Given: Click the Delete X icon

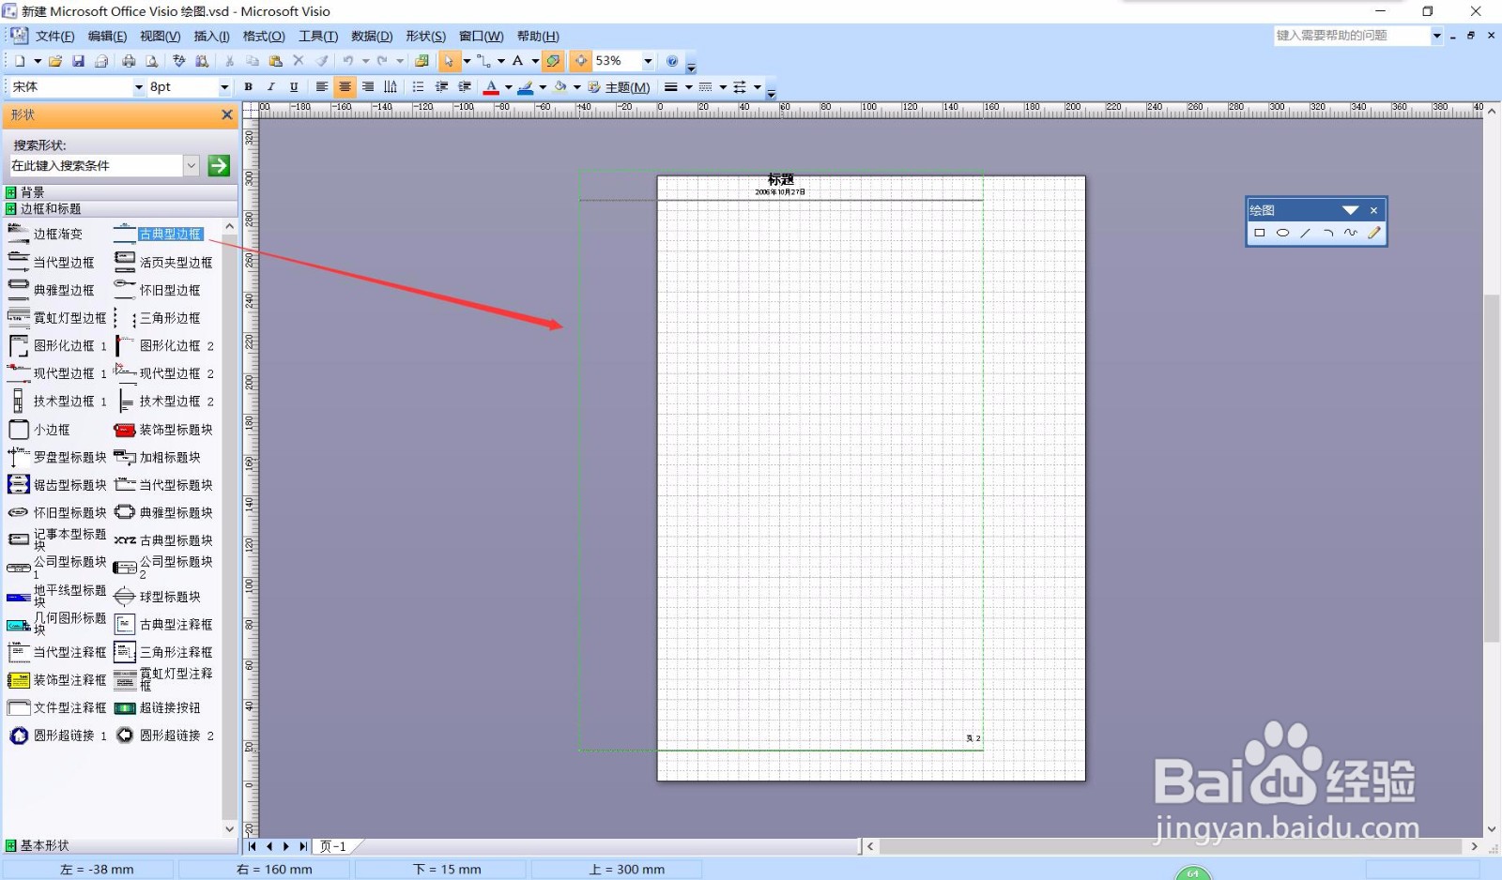Looking at the screenshot, I should (x=299, y=61).
